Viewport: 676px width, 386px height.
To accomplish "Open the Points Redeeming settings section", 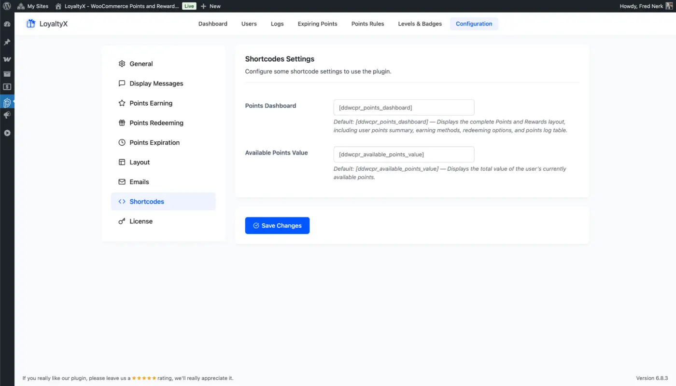I will pyautogui.click(x=156, y=123).
